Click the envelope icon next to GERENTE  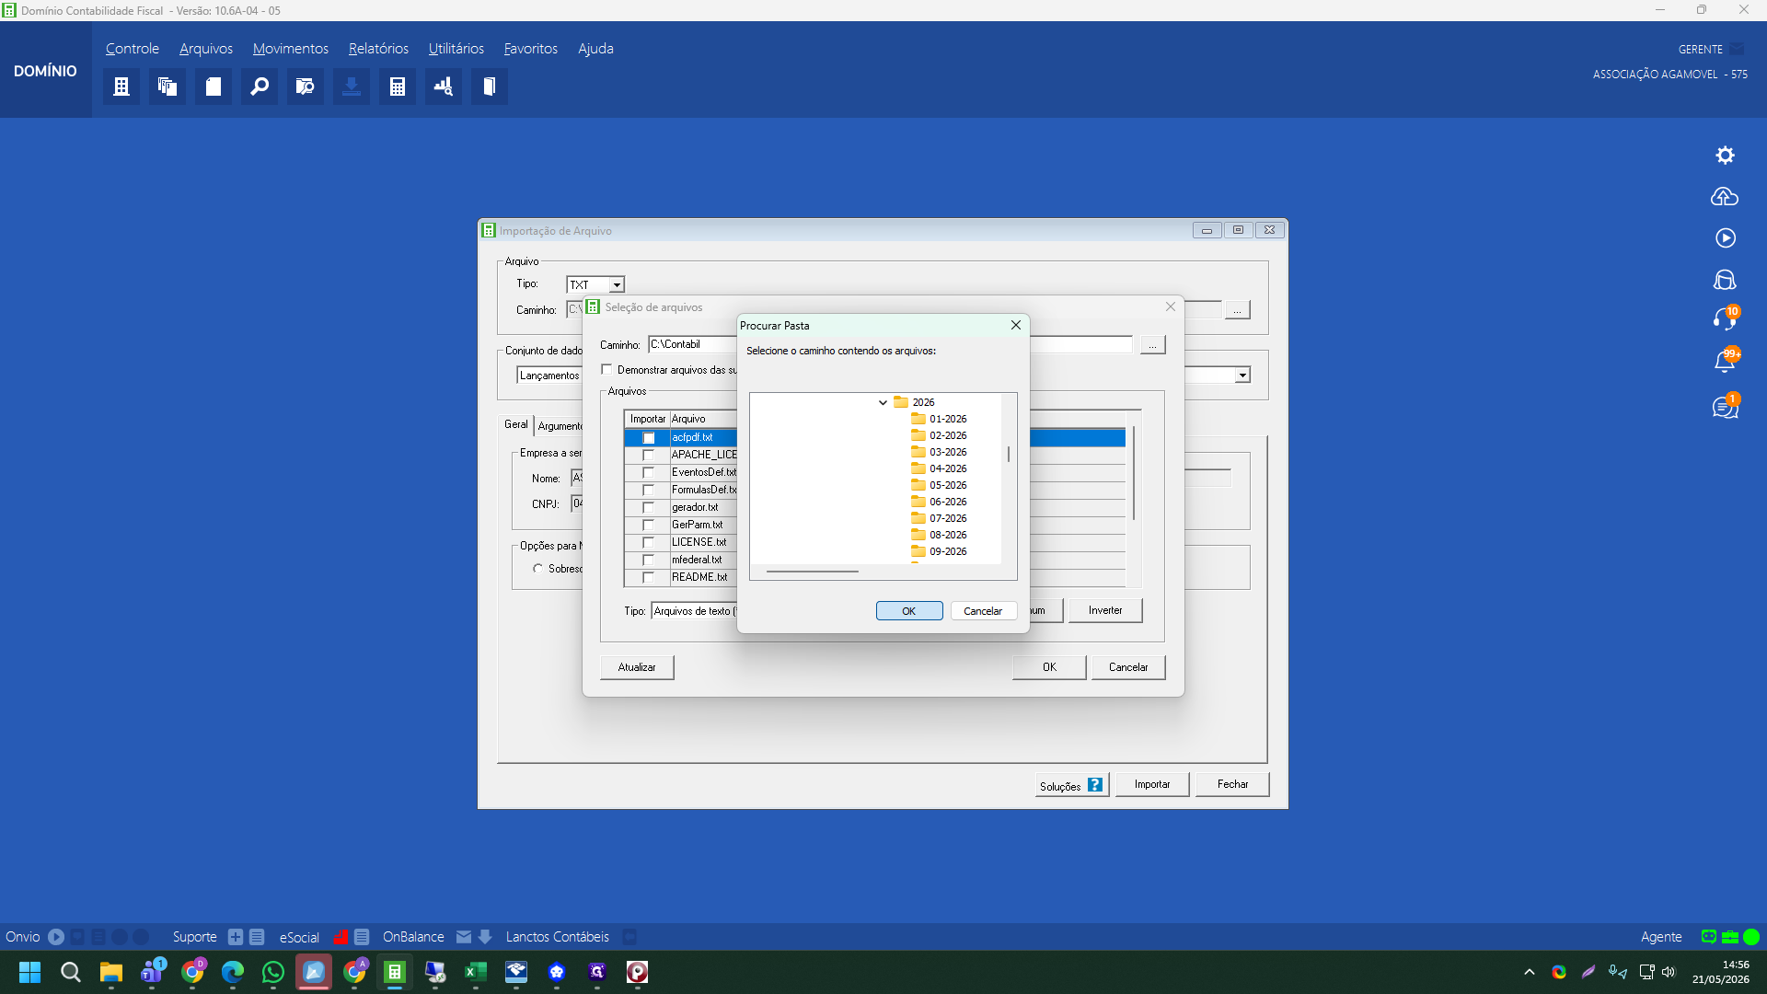pyautogui.click(x=1737, y=49)
